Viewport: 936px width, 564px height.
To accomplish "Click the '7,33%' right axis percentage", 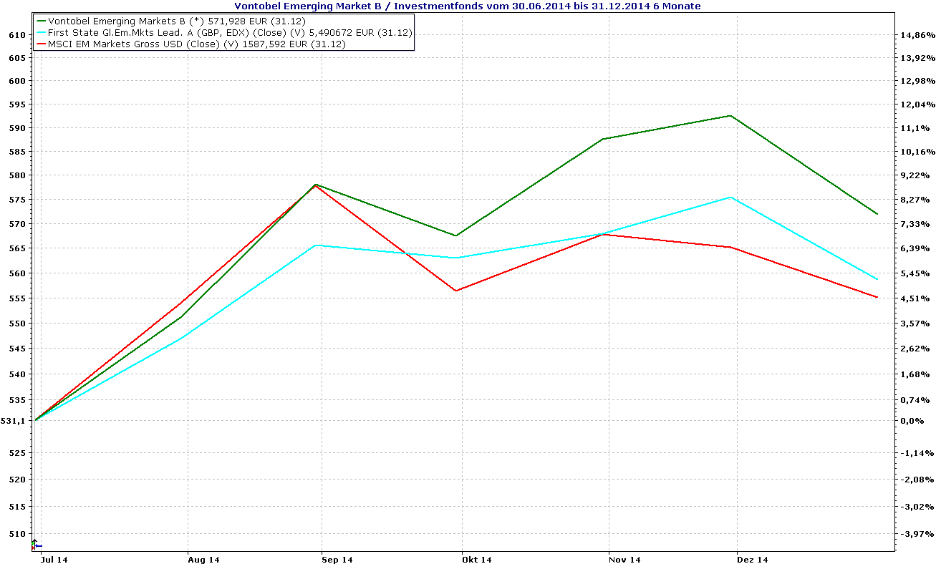I will tap(914, 224).
